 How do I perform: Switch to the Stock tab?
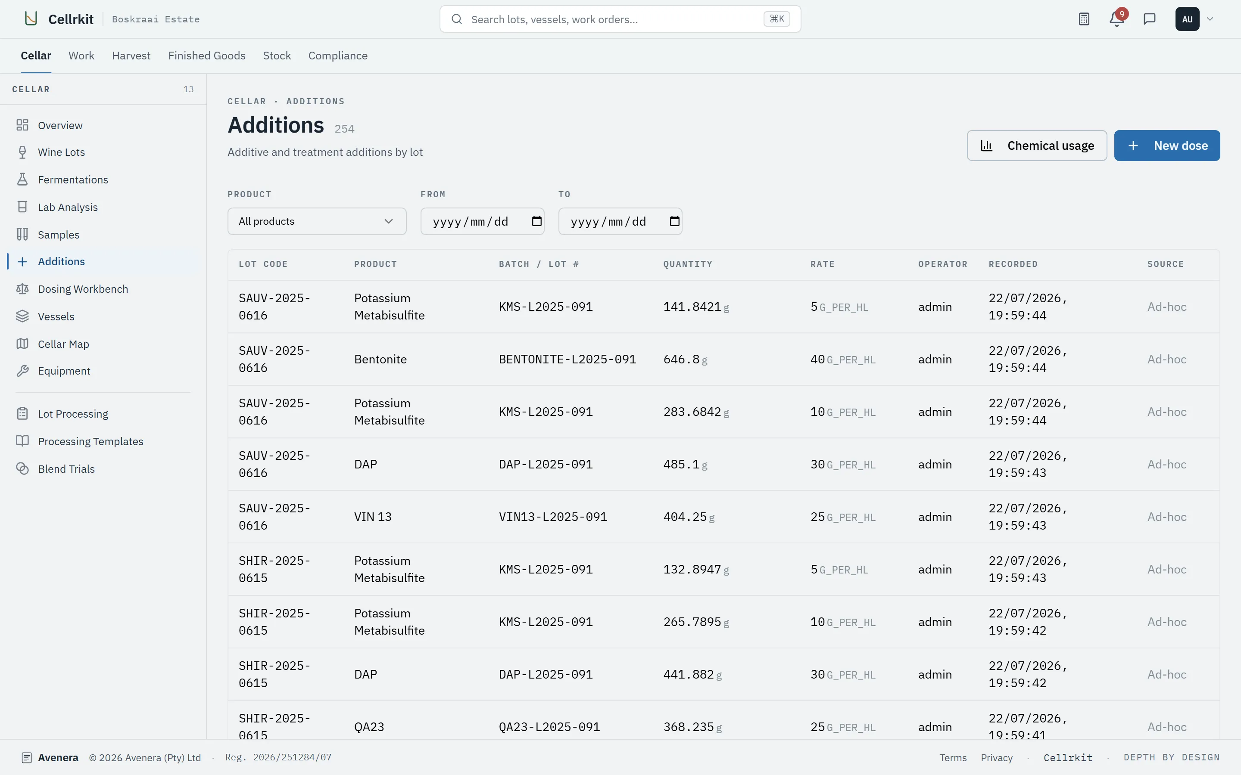(x=277, y=56)
